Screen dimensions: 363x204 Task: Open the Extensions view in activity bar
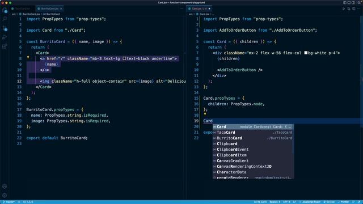[5, 46]
